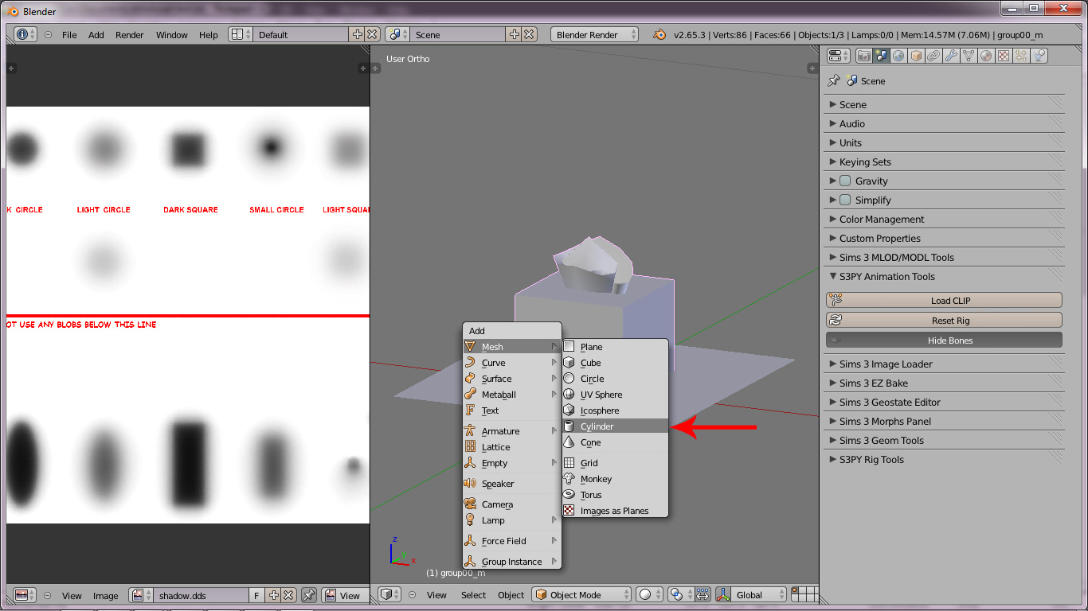Select Cylinder from the Mesh submenu

597,426
